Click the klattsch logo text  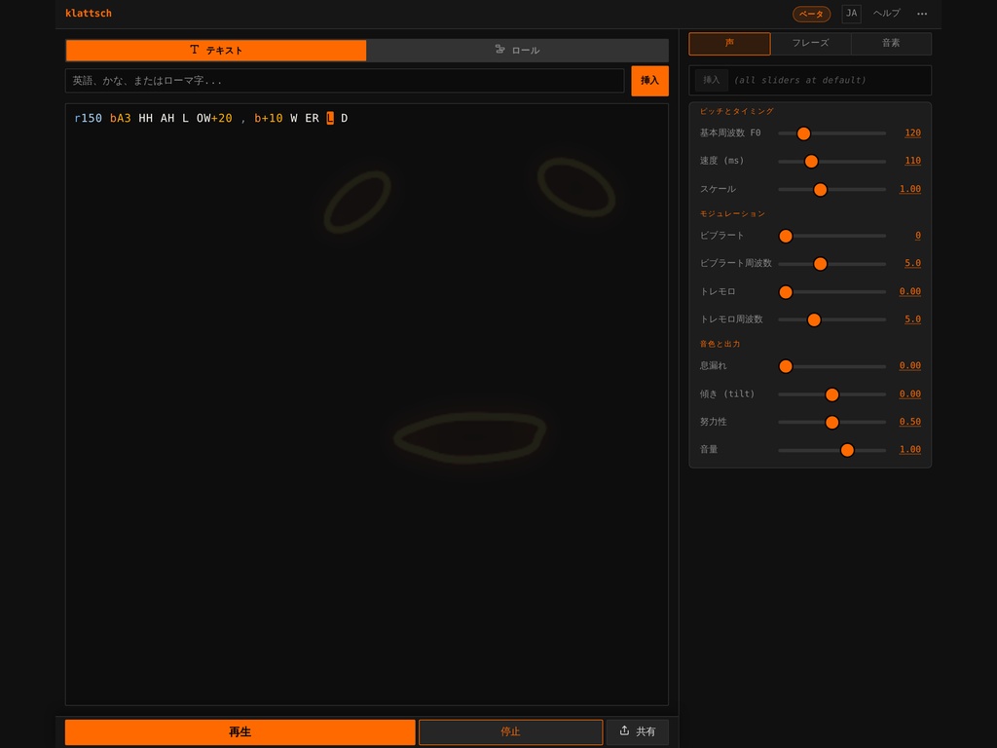click(89, 13)
